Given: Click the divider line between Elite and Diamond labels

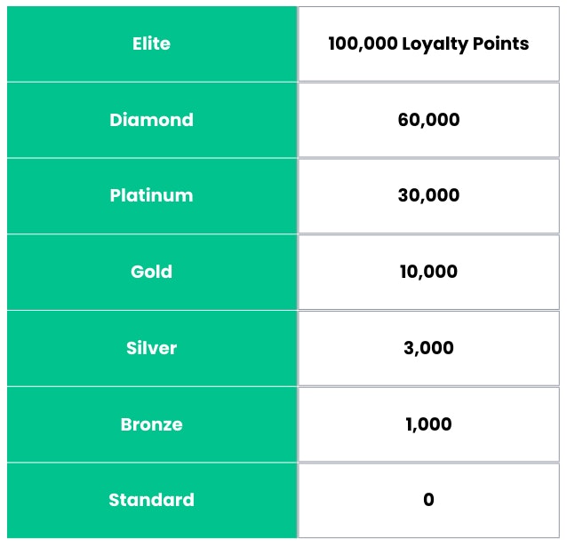Looking at the screenshot, I should (x=151, y=82).
